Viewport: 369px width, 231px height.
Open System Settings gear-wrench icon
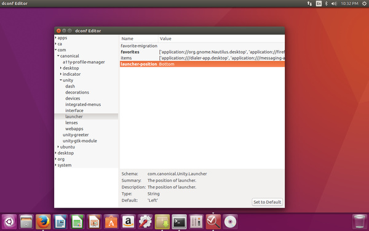pos(145,222)
